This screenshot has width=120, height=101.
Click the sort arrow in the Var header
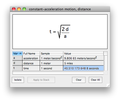click(x=20, y=53)
